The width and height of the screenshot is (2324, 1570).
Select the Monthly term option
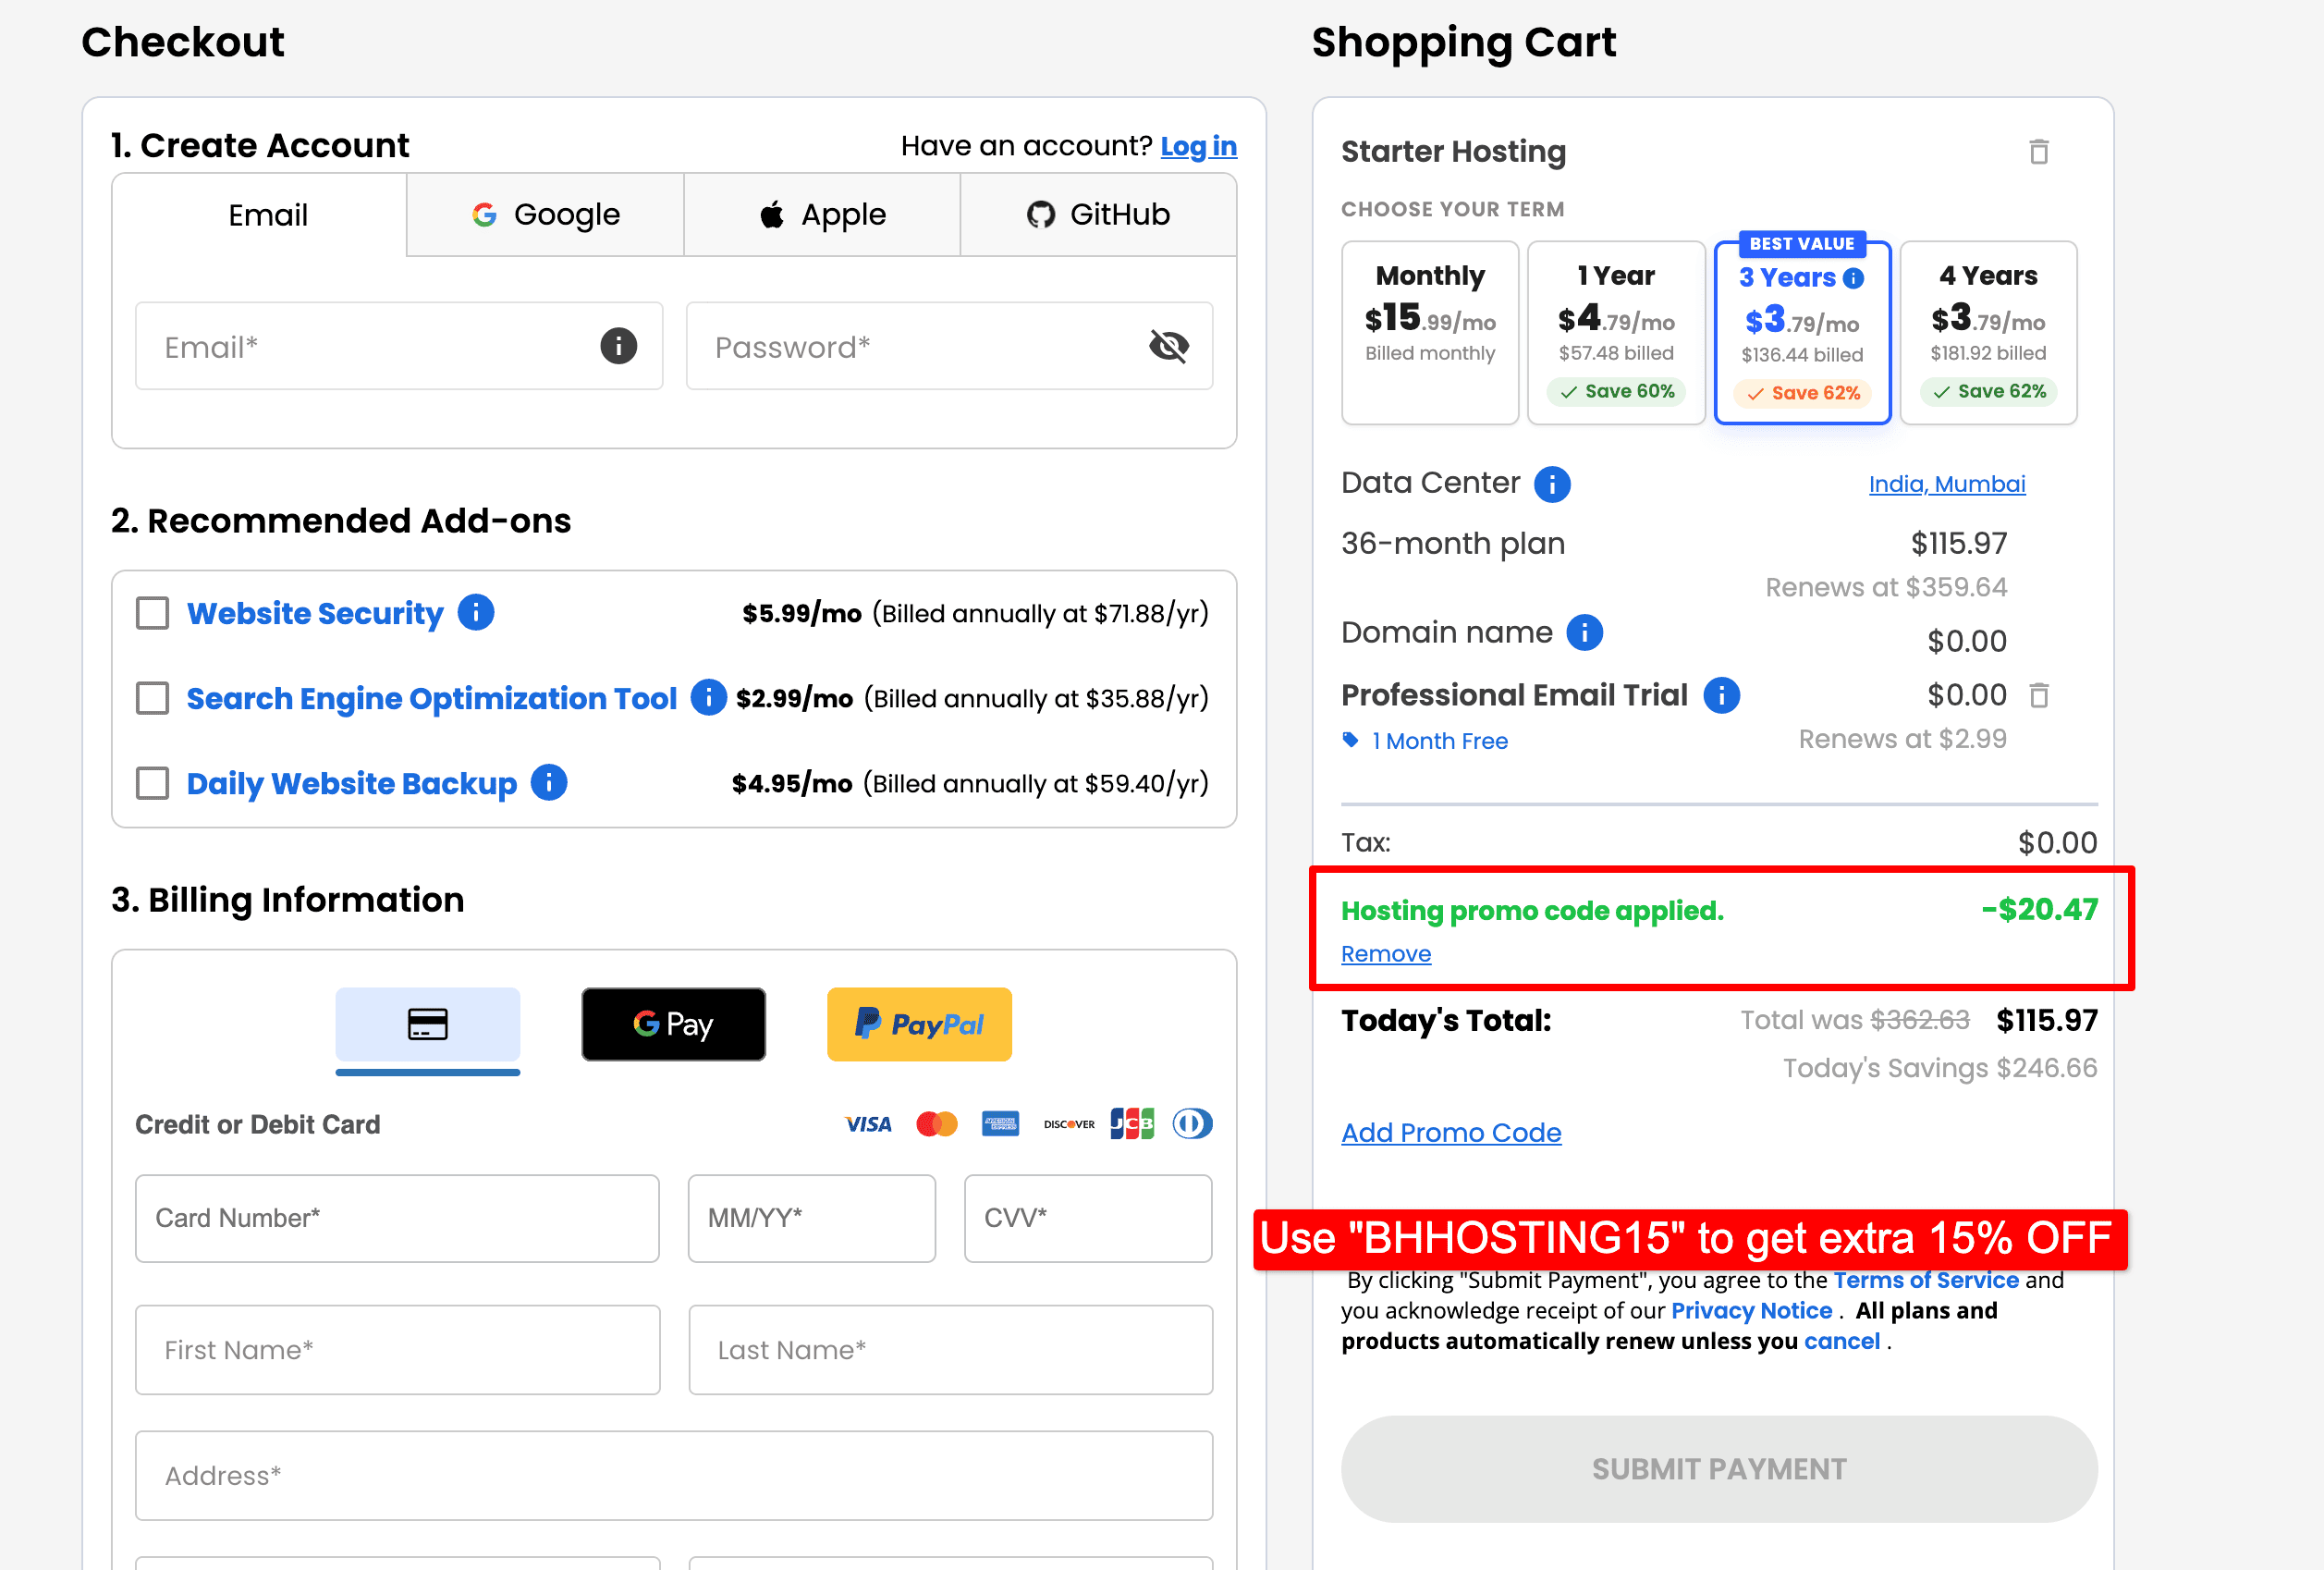pyautogui.click(x=1430, y=332)
